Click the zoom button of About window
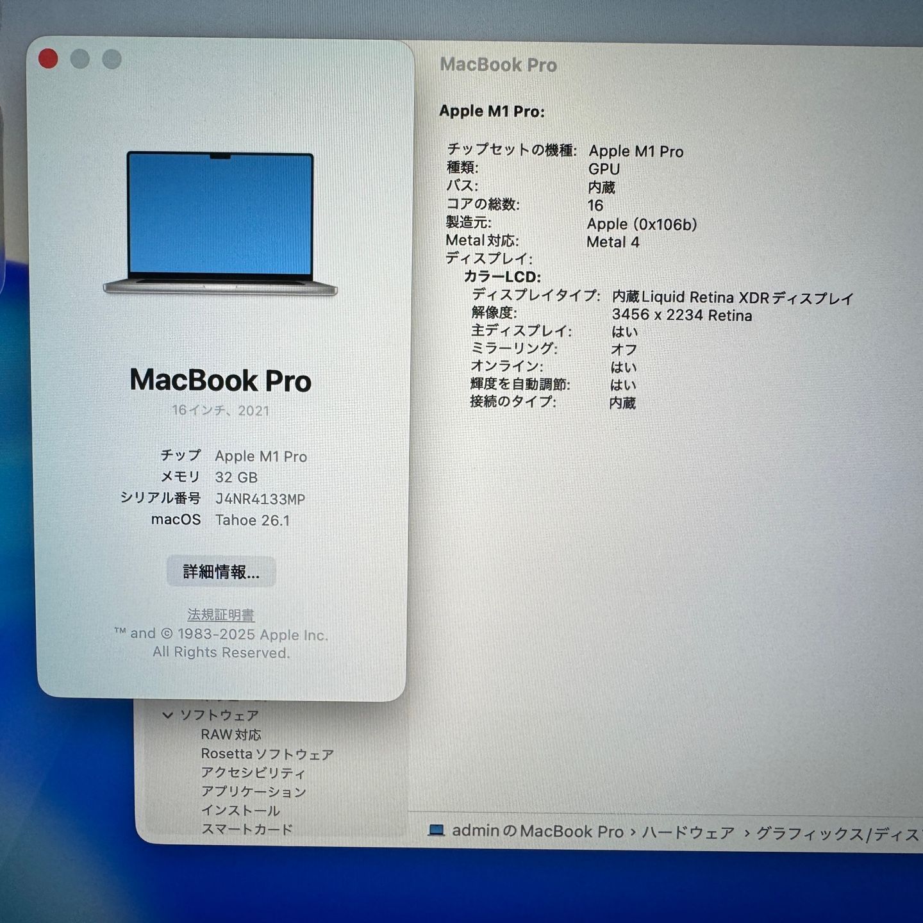This screenshot has height=923, width=923. [x=112, y=59]
